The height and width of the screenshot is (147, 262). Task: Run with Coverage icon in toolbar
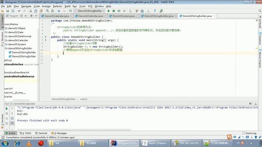click(x=119, y=11)
